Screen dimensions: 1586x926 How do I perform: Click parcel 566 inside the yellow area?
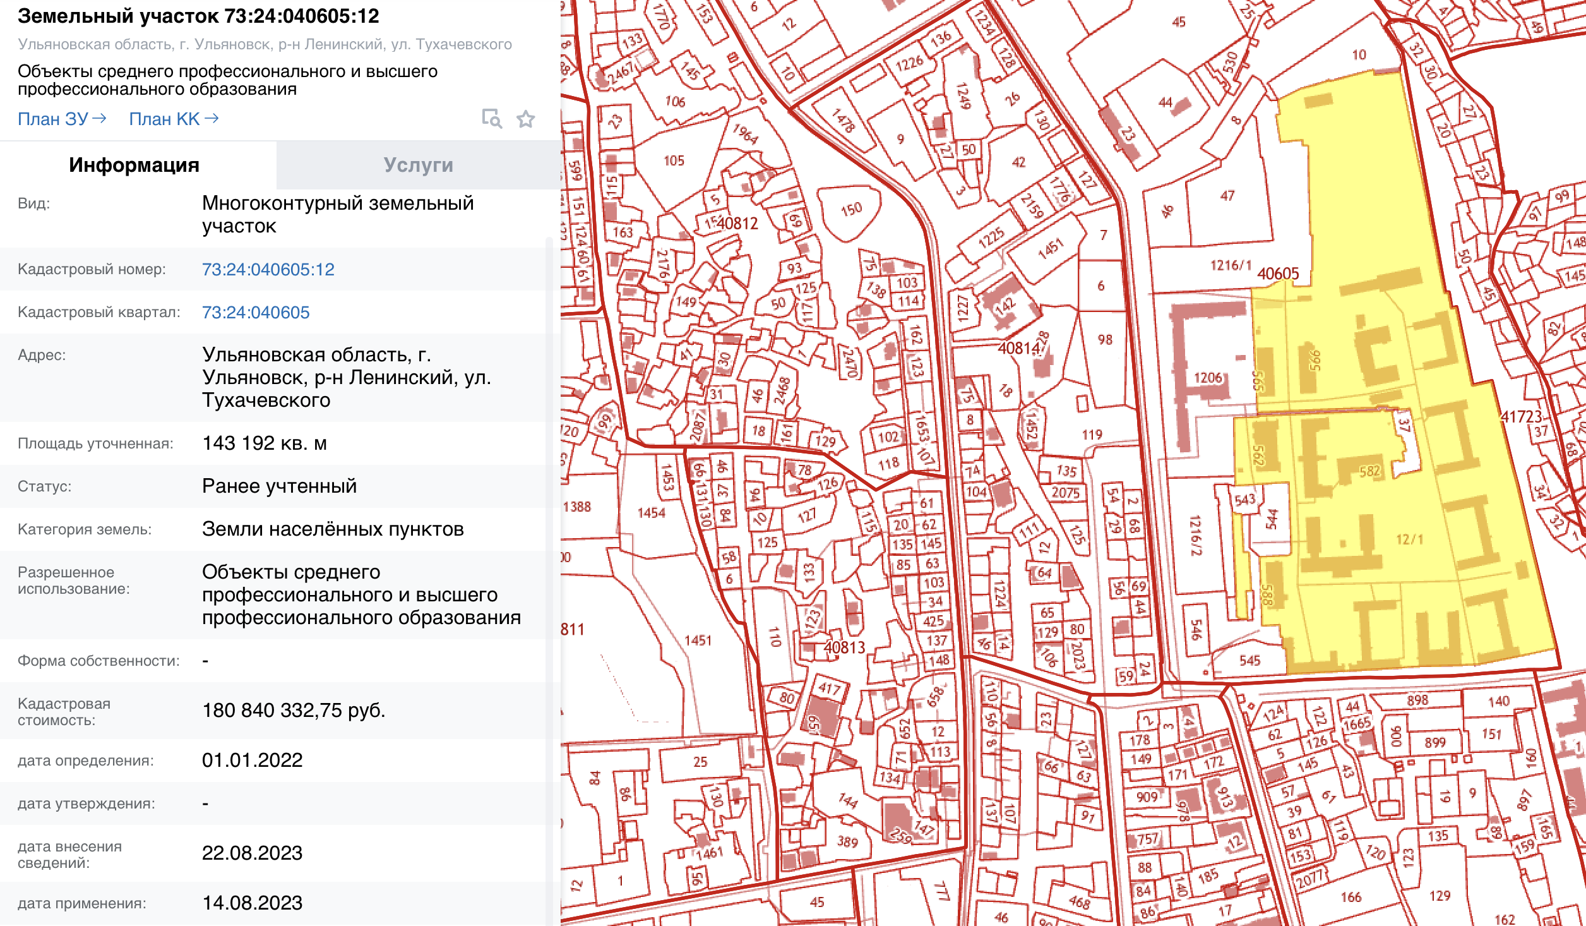click(1315, 361)
